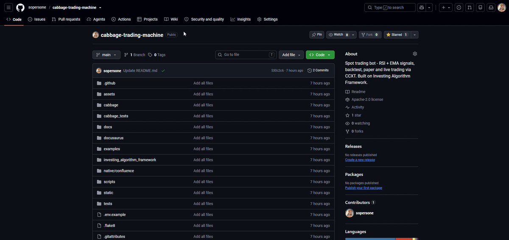Click the sopersone avatar beside repository title
509x240 pixels.
point(96,35)
